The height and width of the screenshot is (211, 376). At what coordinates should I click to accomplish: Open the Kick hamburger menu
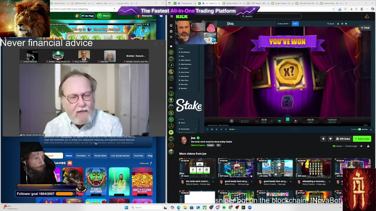pyautogui.click(x=172, y=16)
